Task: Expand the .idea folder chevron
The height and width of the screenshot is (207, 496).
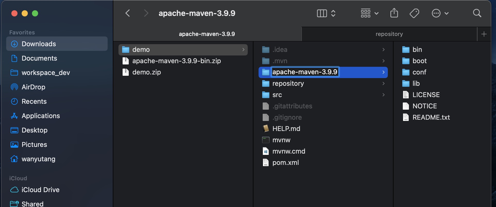Action: (383, 50)
